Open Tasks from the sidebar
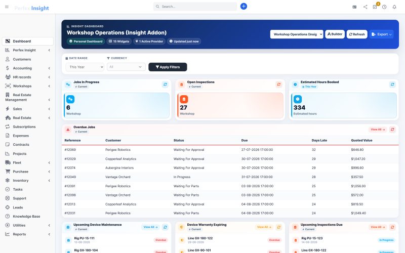The image size is (405, 253). tap(27, 189)
